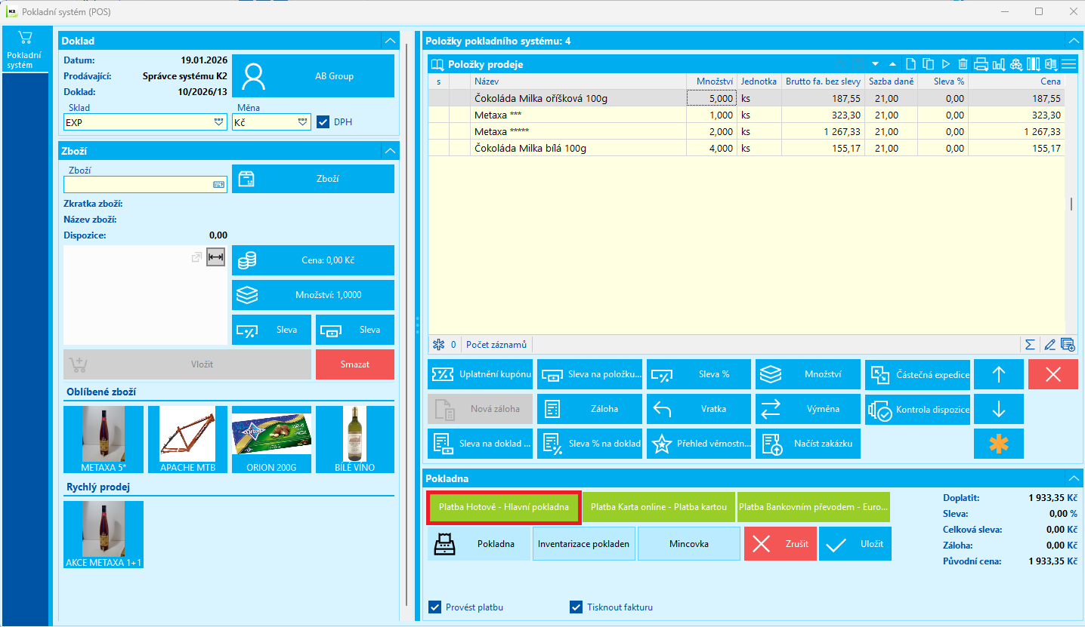1085x627 pixels.
Task: Click the trash delete icon in Položky prodeje toolbar
Action: click(963, 64)
